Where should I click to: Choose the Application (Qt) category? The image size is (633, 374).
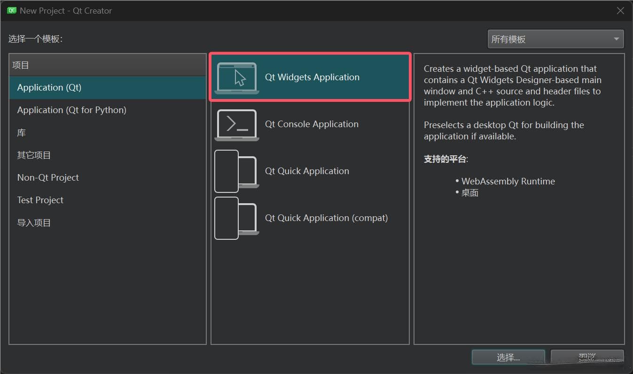(108, 88)
